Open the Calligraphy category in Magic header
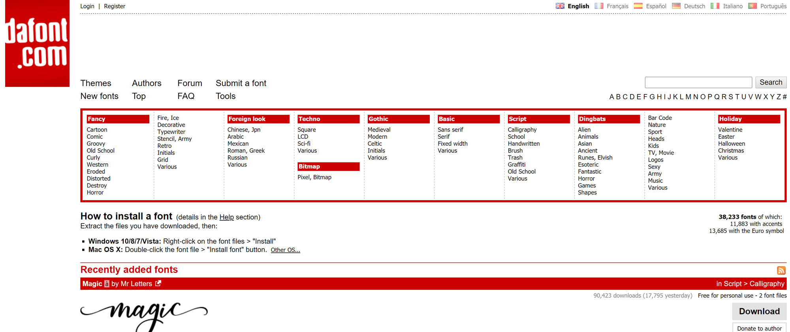 (x=767, y=284)
